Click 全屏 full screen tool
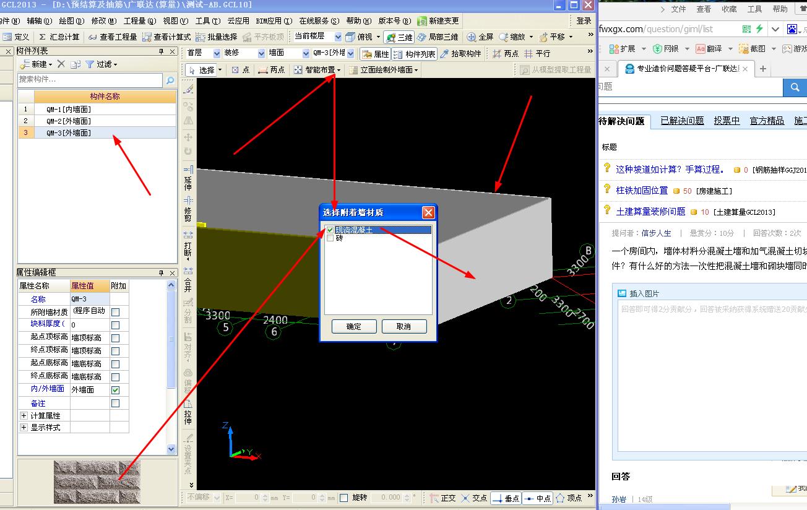The width and height of the screenshot is (807, 510). point(480,37)
